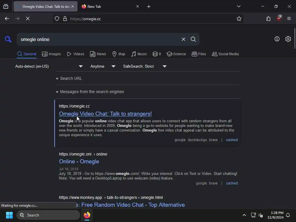Open Omegle Video Chat: Talk to strangers link

105,114
